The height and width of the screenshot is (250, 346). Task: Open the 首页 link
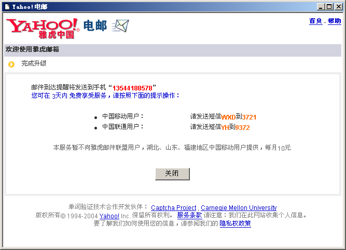click(316, 21)
